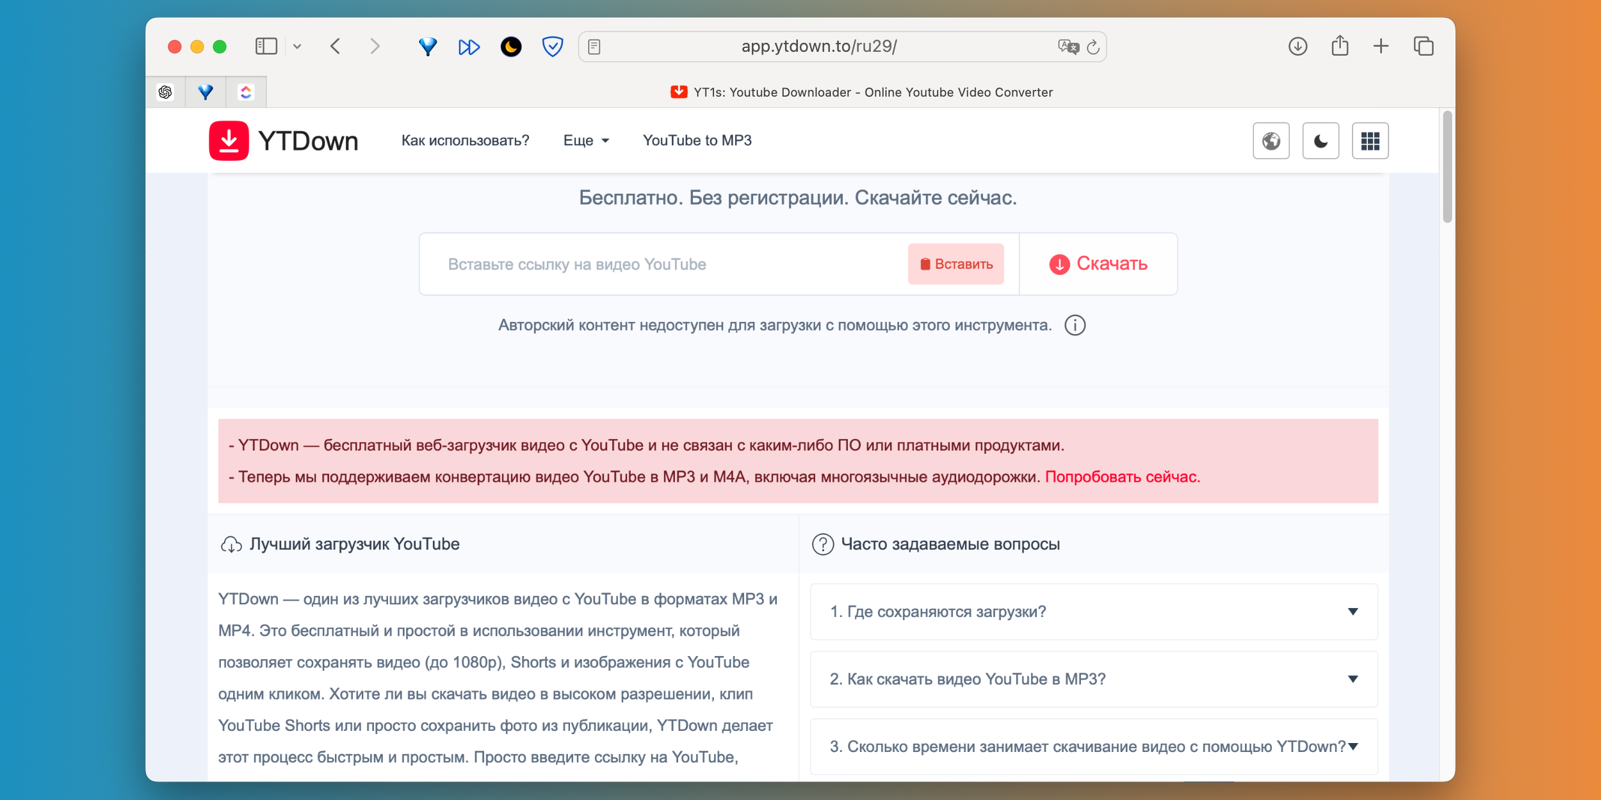Click the red Скачать download button
The image size is (1601, 800).
1098,264
